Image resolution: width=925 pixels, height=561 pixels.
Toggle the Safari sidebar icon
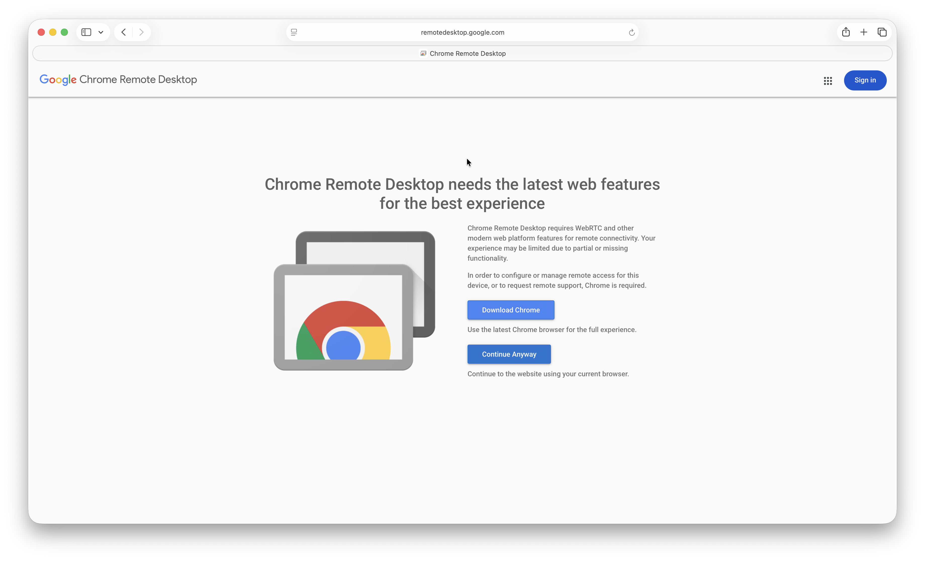pos(86,32)
